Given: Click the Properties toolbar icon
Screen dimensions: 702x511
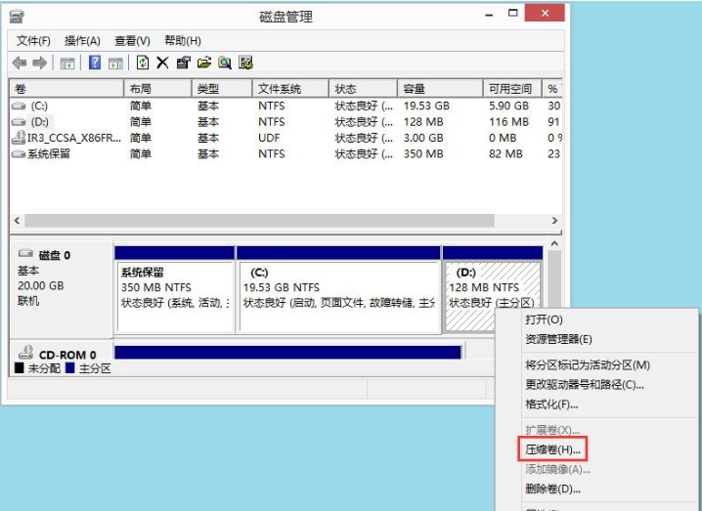Looking at the screenshot, I should [x=183, y=63].
